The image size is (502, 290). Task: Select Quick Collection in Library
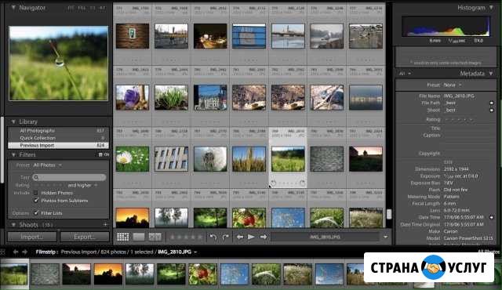[x=58, y=138]
